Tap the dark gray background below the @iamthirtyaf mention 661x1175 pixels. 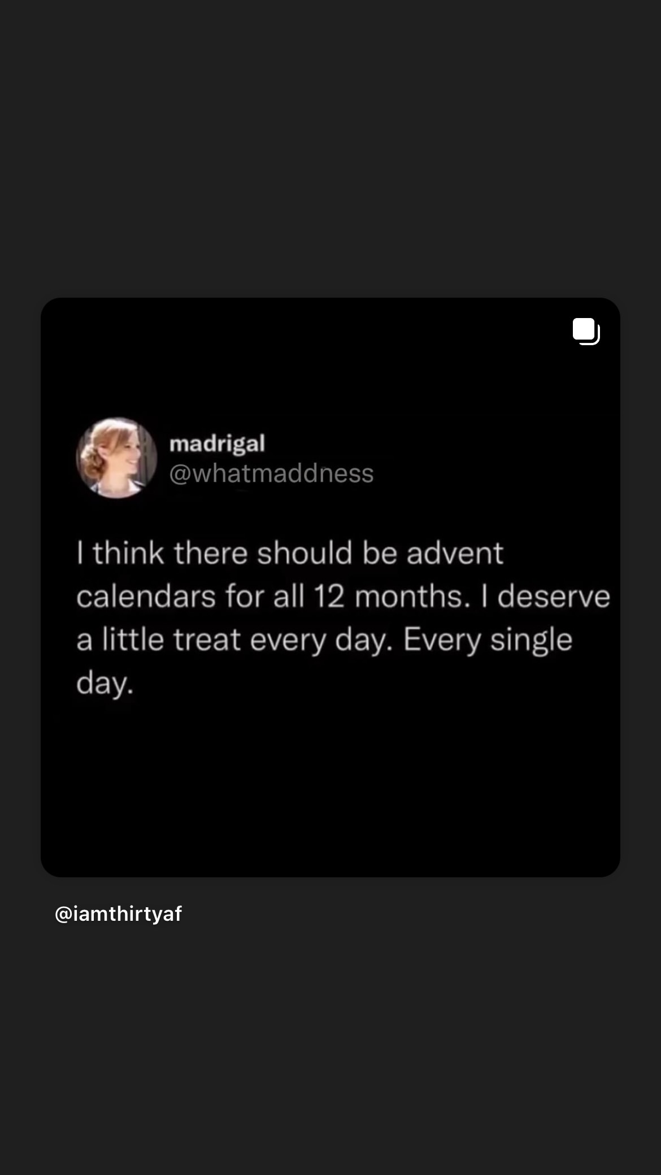(x=330, y=1051)
